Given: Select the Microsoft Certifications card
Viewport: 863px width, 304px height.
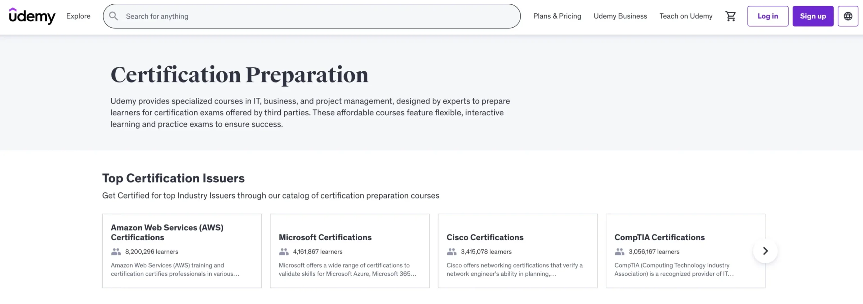Looking at the screenshot, I should [350, 251].
